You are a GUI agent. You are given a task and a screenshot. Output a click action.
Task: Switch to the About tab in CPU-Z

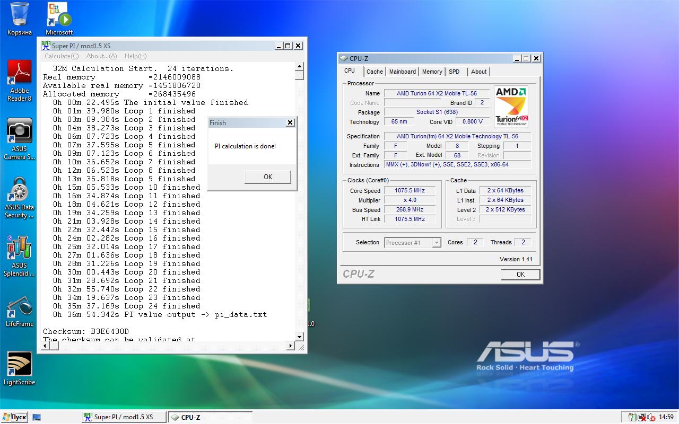click(x=479, y=72)
